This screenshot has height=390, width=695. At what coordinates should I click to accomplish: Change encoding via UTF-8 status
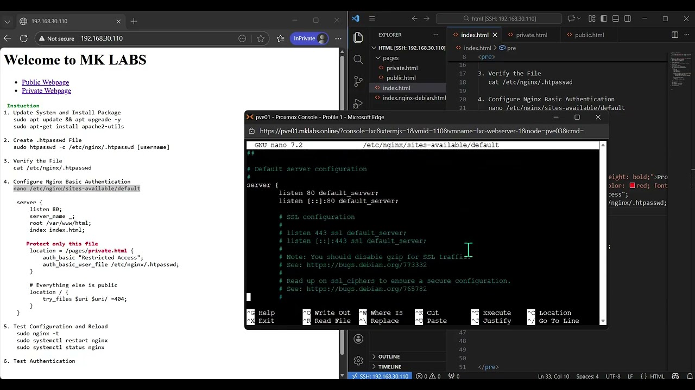[612, 376]
